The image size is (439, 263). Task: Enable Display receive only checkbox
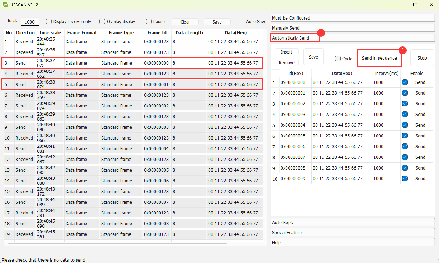point(49,21)
